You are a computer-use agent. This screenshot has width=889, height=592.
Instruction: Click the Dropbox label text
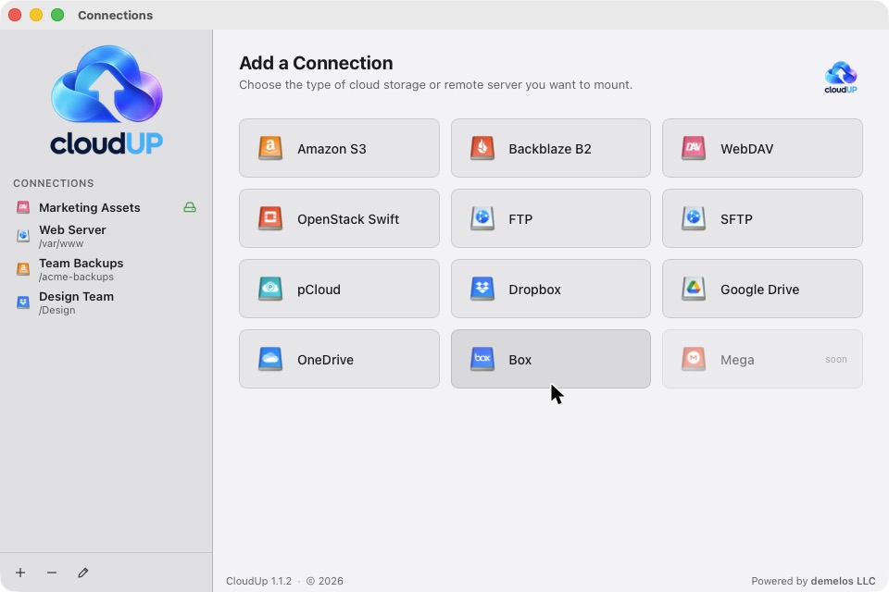pyautogui.click(x=534, y=290)
